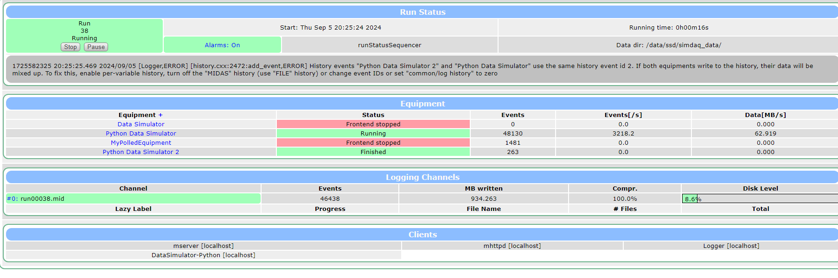
Task: Open the Python Data Simulator 2 link
Action: tap(141, 152)
